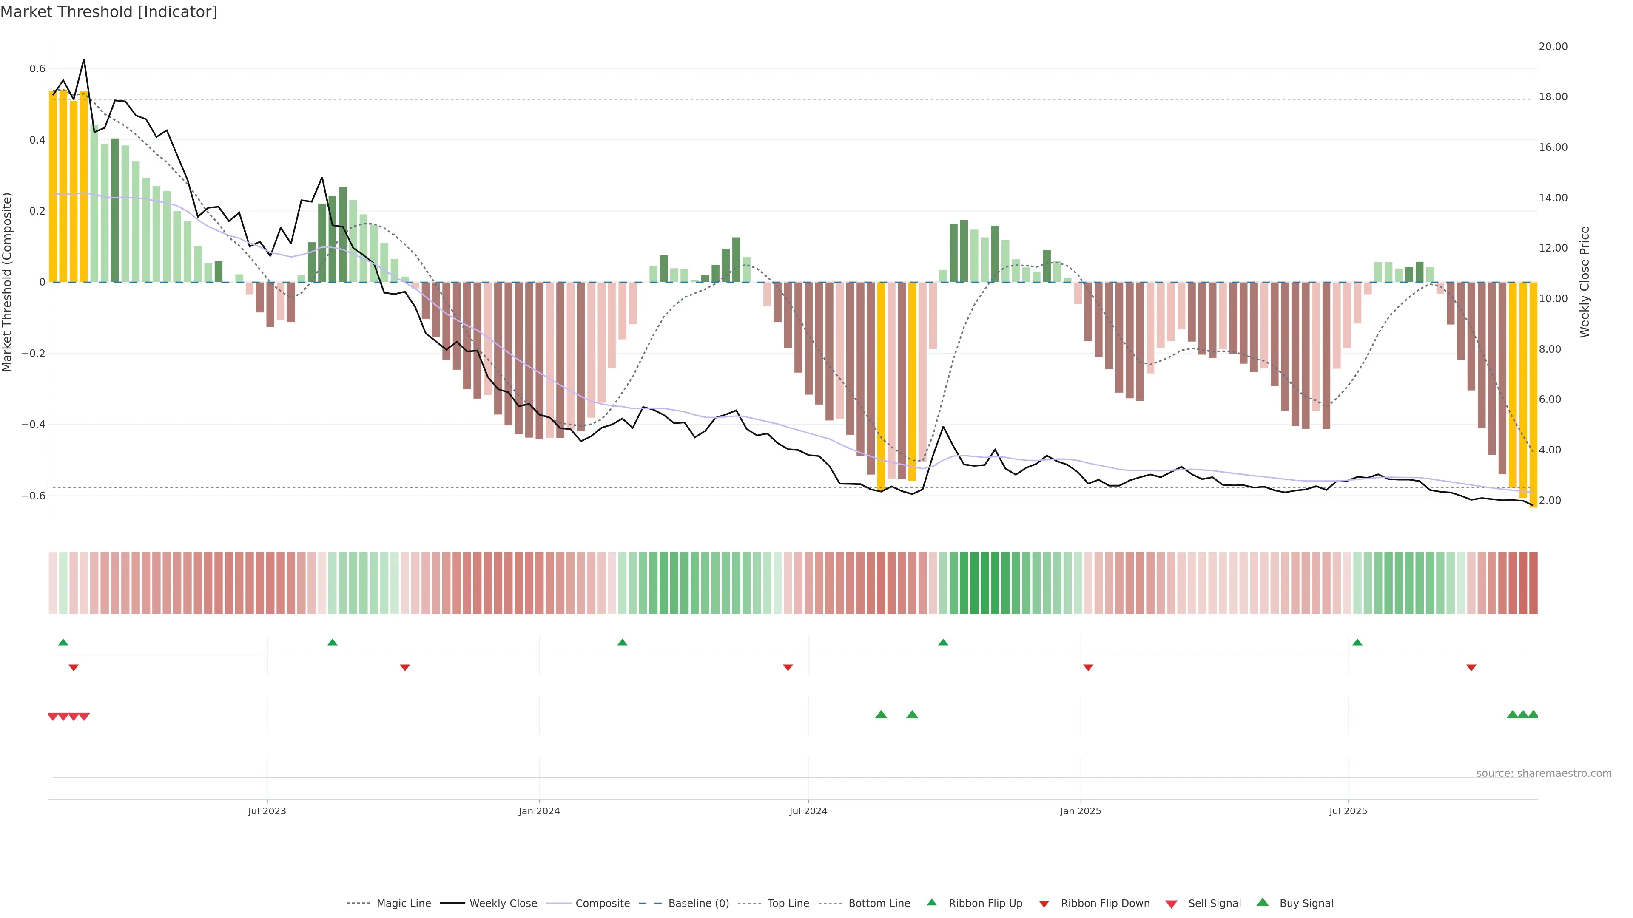The width and height of the screenshot is (1633, 918).
Task: Click the Weekly Close Price axis title
Action: coord(1584,282)
